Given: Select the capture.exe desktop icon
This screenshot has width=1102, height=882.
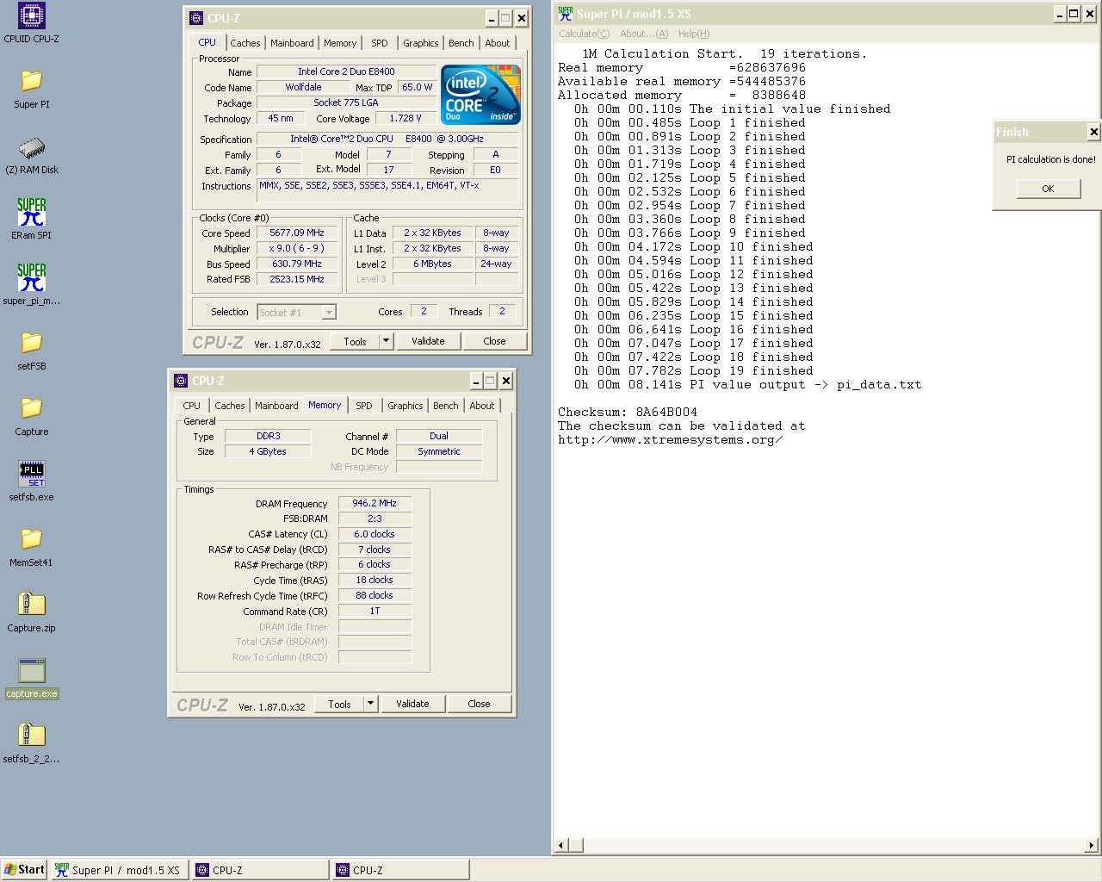Looking at the screenshot, I should click(31, 678).
